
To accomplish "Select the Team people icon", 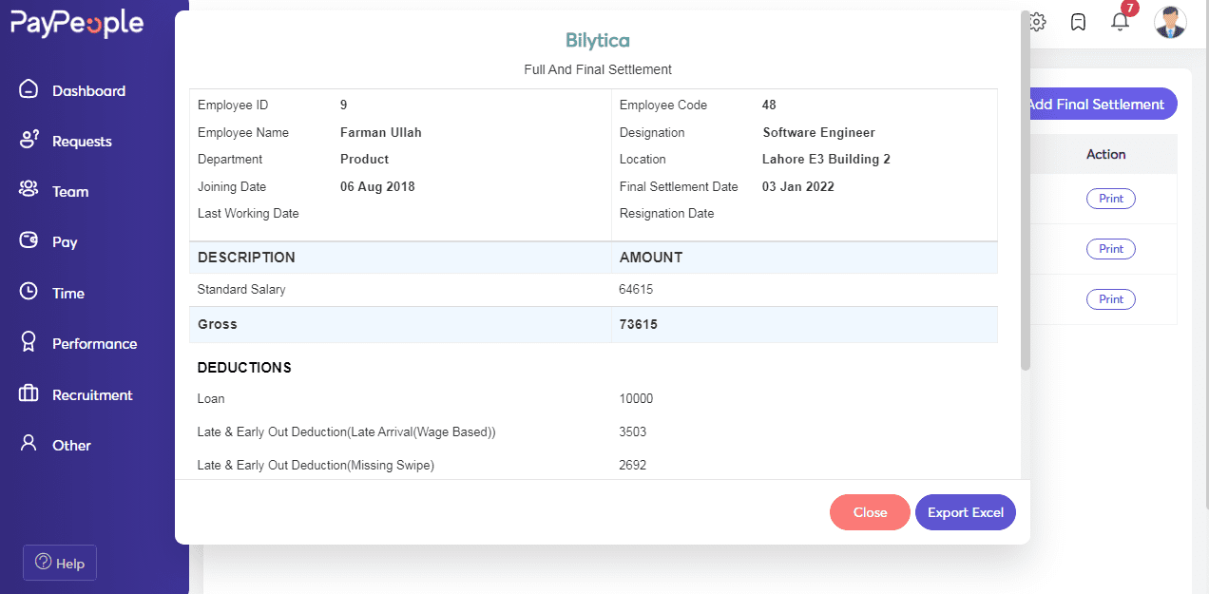I will [x=29, y=191].
